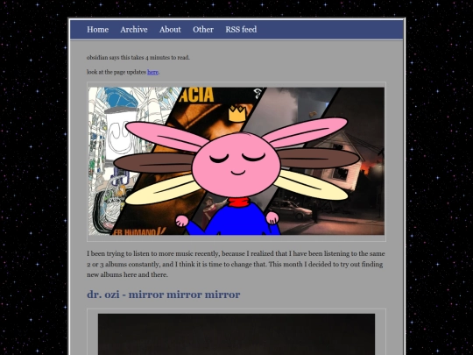Open the Home navigation link
473x355 pixels.
coord(98,30)
